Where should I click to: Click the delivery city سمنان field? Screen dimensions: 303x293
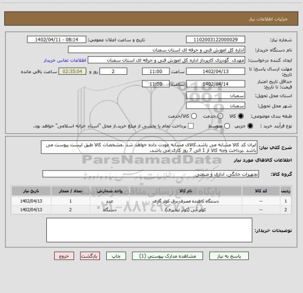(x=216, y=106)
